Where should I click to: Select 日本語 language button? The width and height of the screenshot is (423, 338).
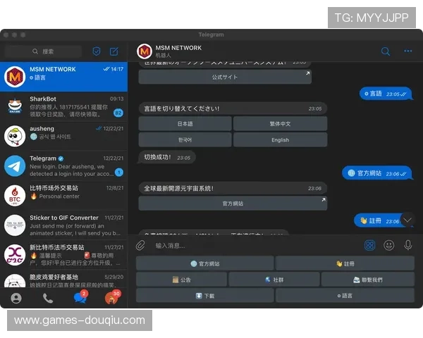[x=185, y=124]
